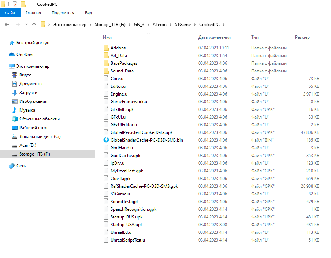
Task: Open the recent locations dropdown arrow
Action: 26,25
